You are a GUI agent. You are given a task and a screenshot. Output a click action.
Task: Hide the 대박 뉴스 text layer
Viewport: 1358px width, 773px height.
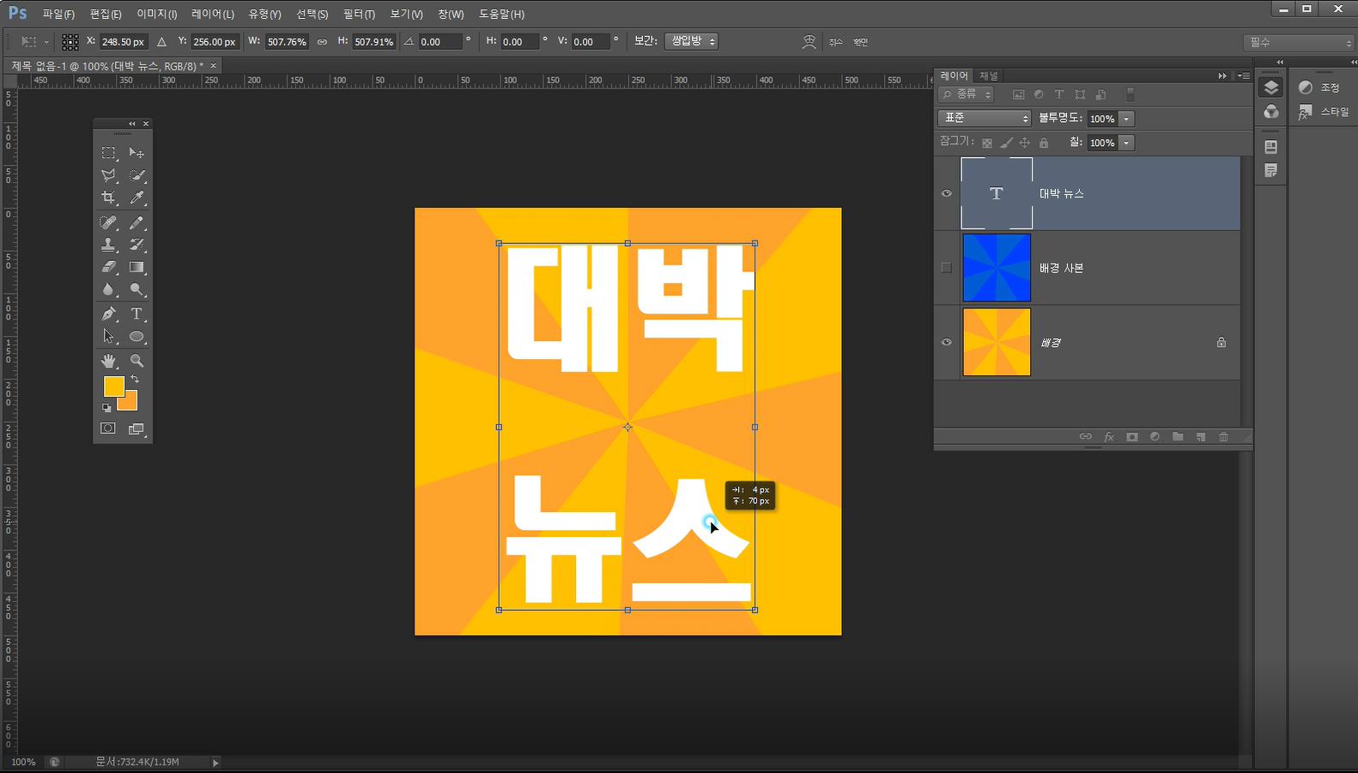(x=947, y=193)
